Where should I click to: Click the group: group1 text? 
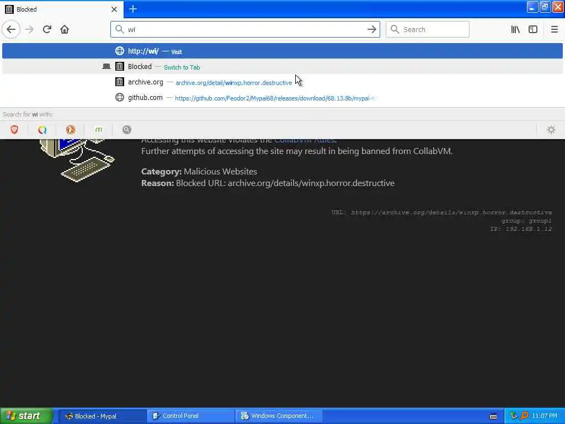pos(526,221)
